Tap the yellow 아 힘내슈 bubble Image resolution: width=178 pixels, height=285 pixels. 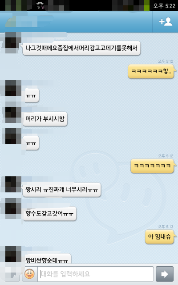tap(160, 236)
